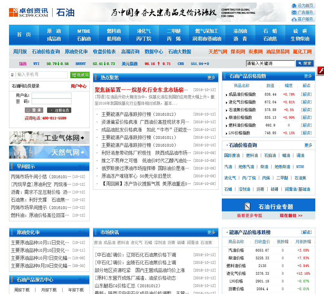This screenshot has height=294, width=324.
Task: Open 地炼汽油 price query link
Action: tap(246, 167)
